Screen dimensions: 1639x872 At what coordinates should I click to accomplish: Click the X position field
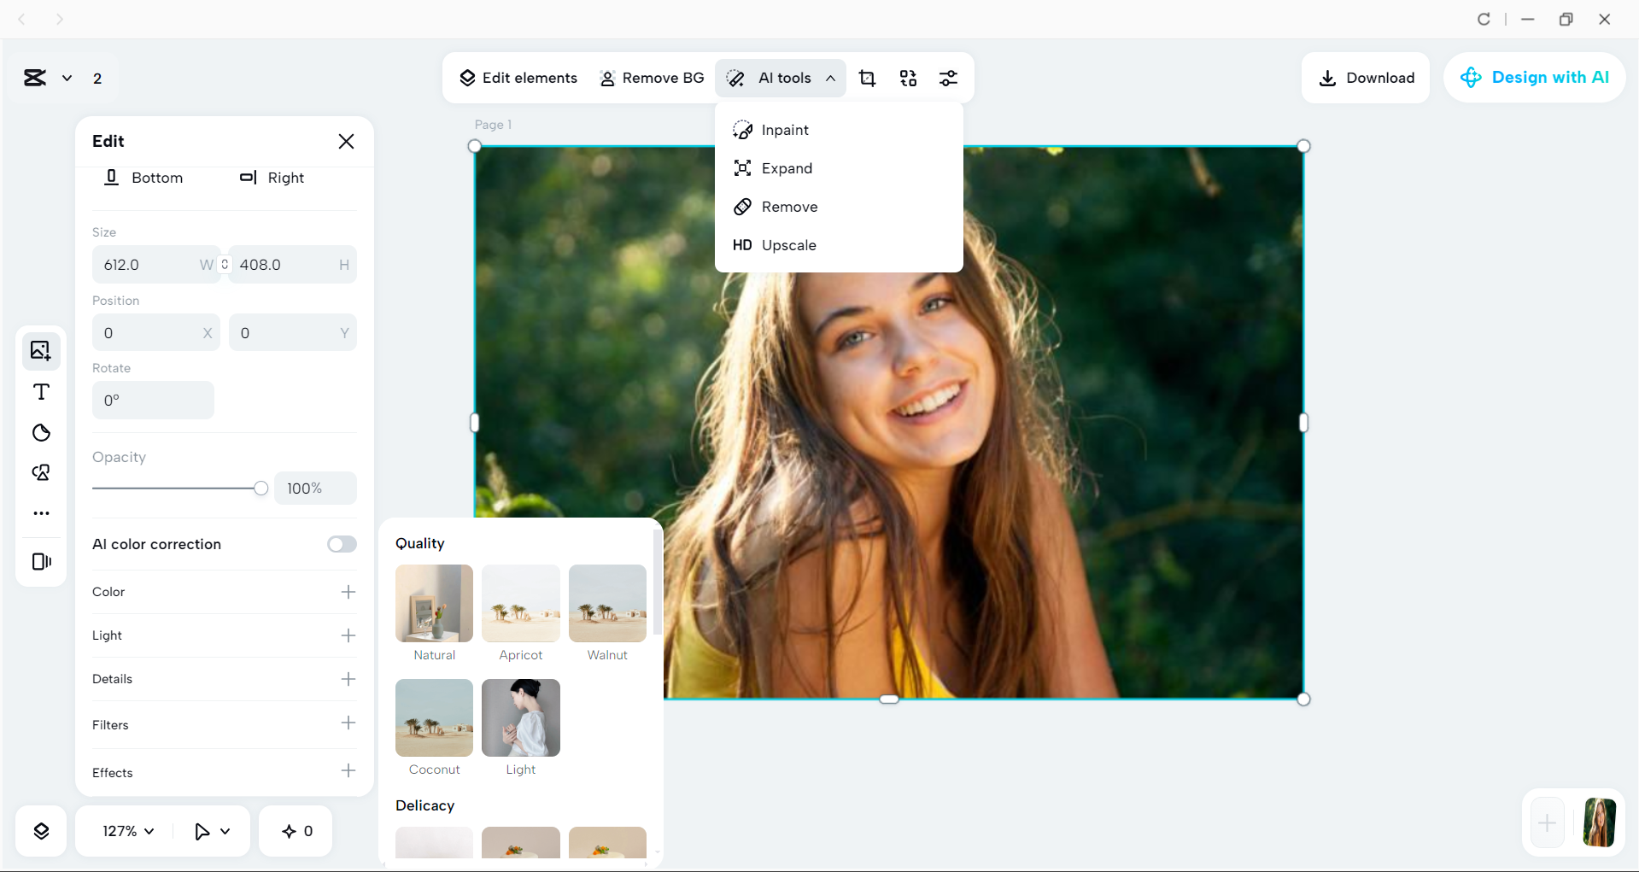[x=155, y=333]
